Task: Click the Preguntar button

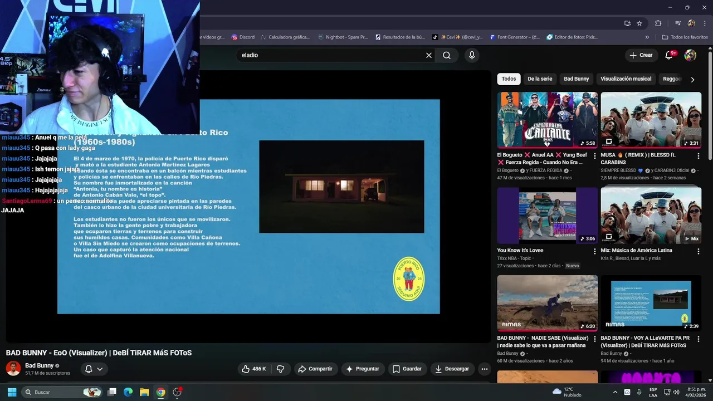Action: click(x=363, y=369)
